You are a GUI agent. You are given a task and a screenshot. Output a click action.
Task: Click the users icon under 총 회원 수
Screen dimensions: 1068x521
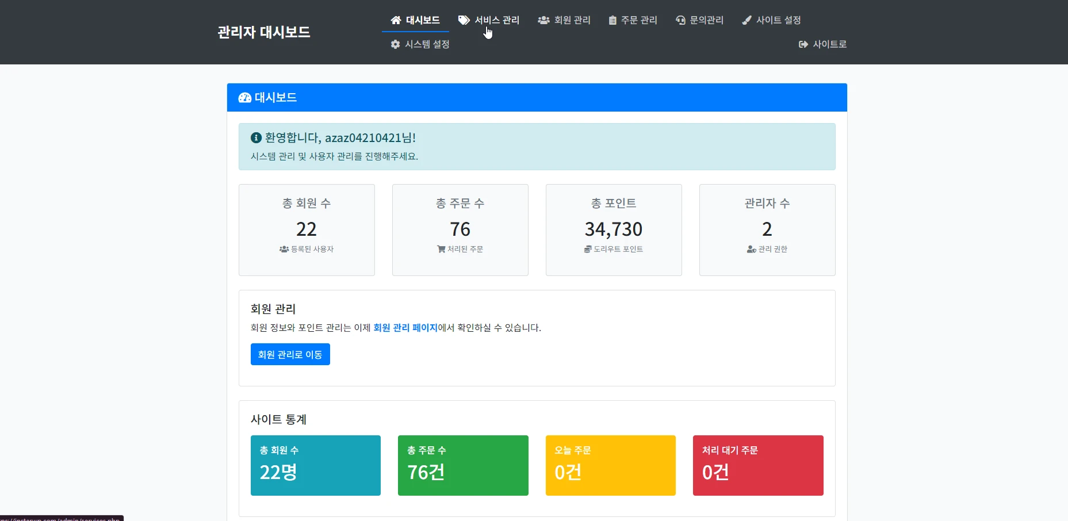(x=284, y=249)
